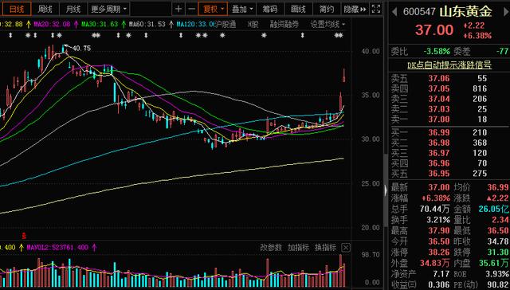Click the 画线 drawing button
The width and height of the screenshot is (510, 290).
coord(298,9)
